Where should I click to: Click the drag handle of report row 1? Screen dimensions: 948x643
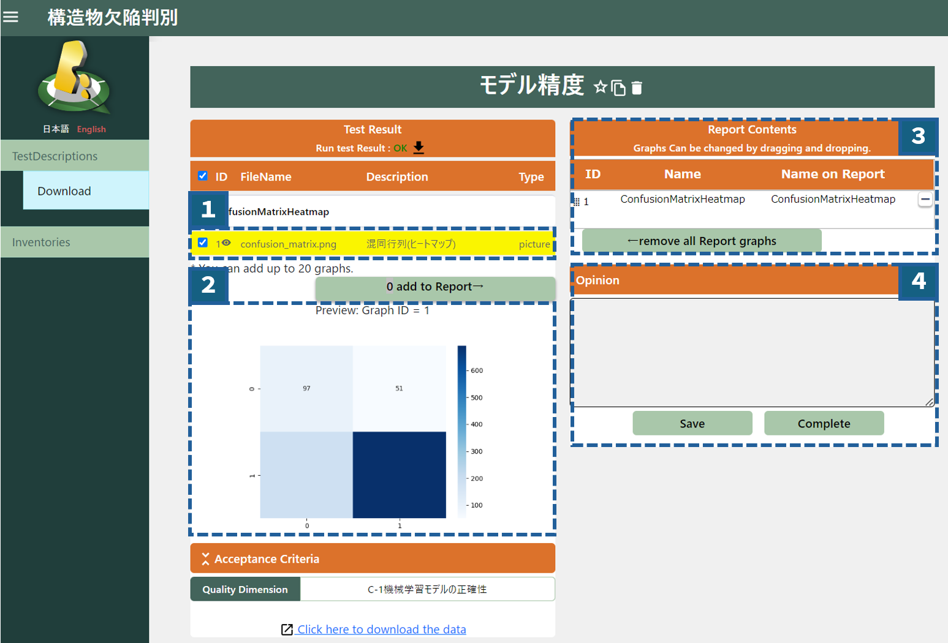pyautogui.click(x=577, y=201)
